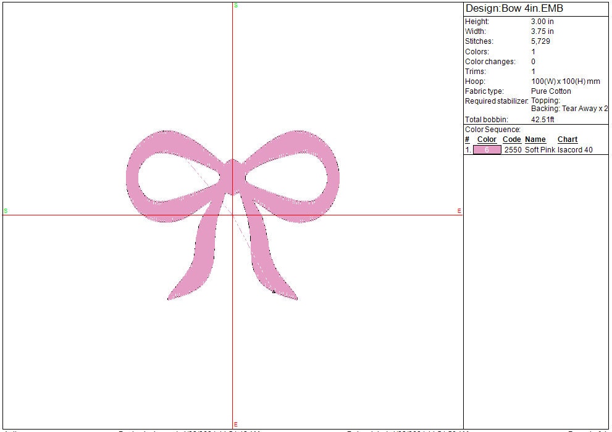Click thread code 2550 in color sequence
The height and width of the screenshot is (432, 612).
tap(513, 149)
